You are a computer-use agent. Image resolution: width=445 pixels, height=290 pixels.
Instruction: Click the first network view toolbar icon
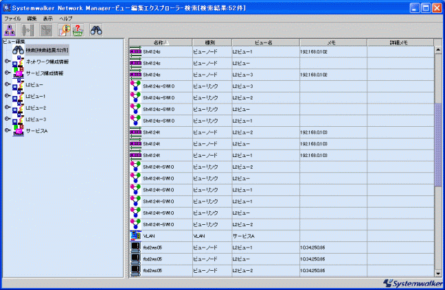[x=11, y=30]
